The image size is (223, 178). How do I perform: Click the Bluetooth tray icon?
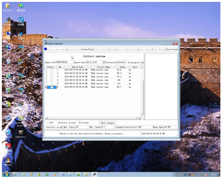tap(186, 175)
